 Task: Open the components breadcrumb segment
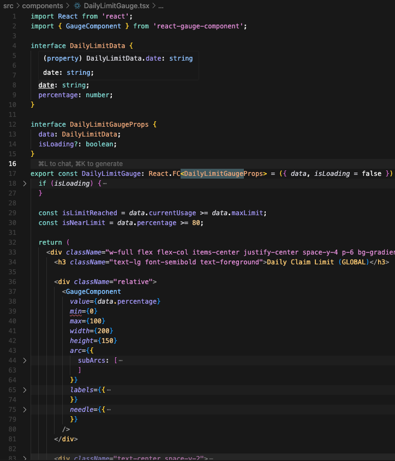[x=42, y=5]
